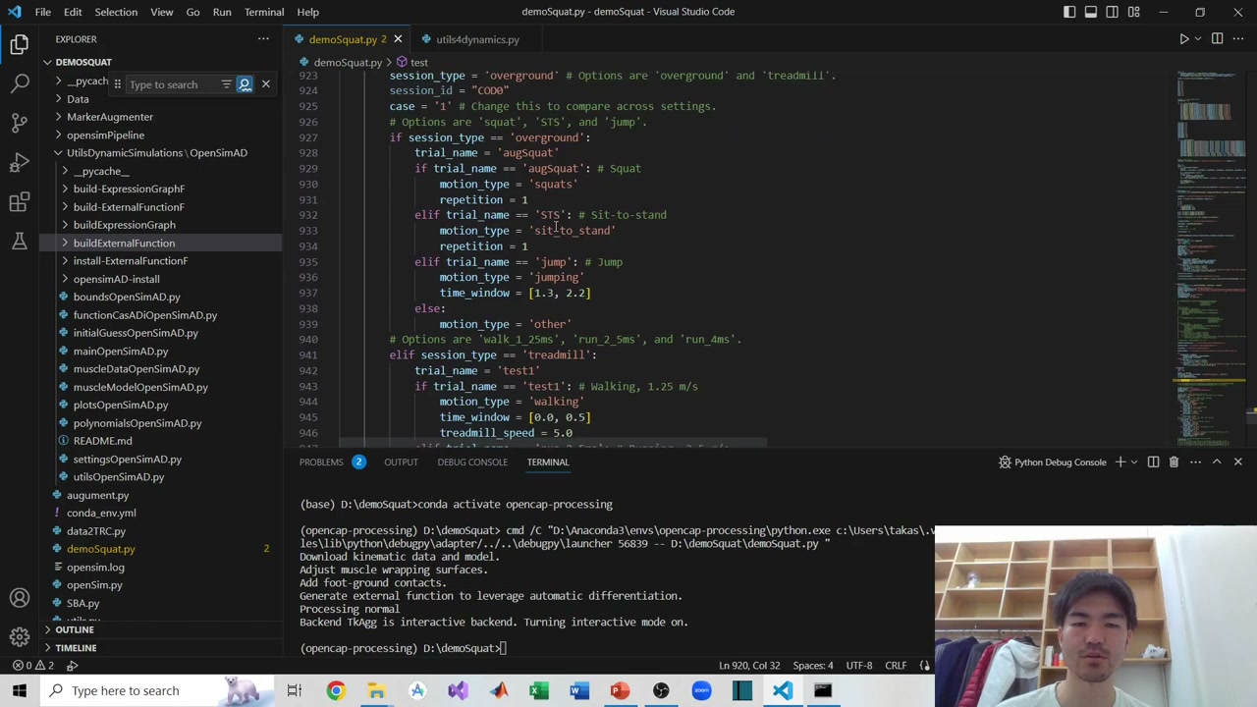This screenshot has height=707, width=1257.
Task: Open the Manage gear settings icon
Action: (20, 637)
